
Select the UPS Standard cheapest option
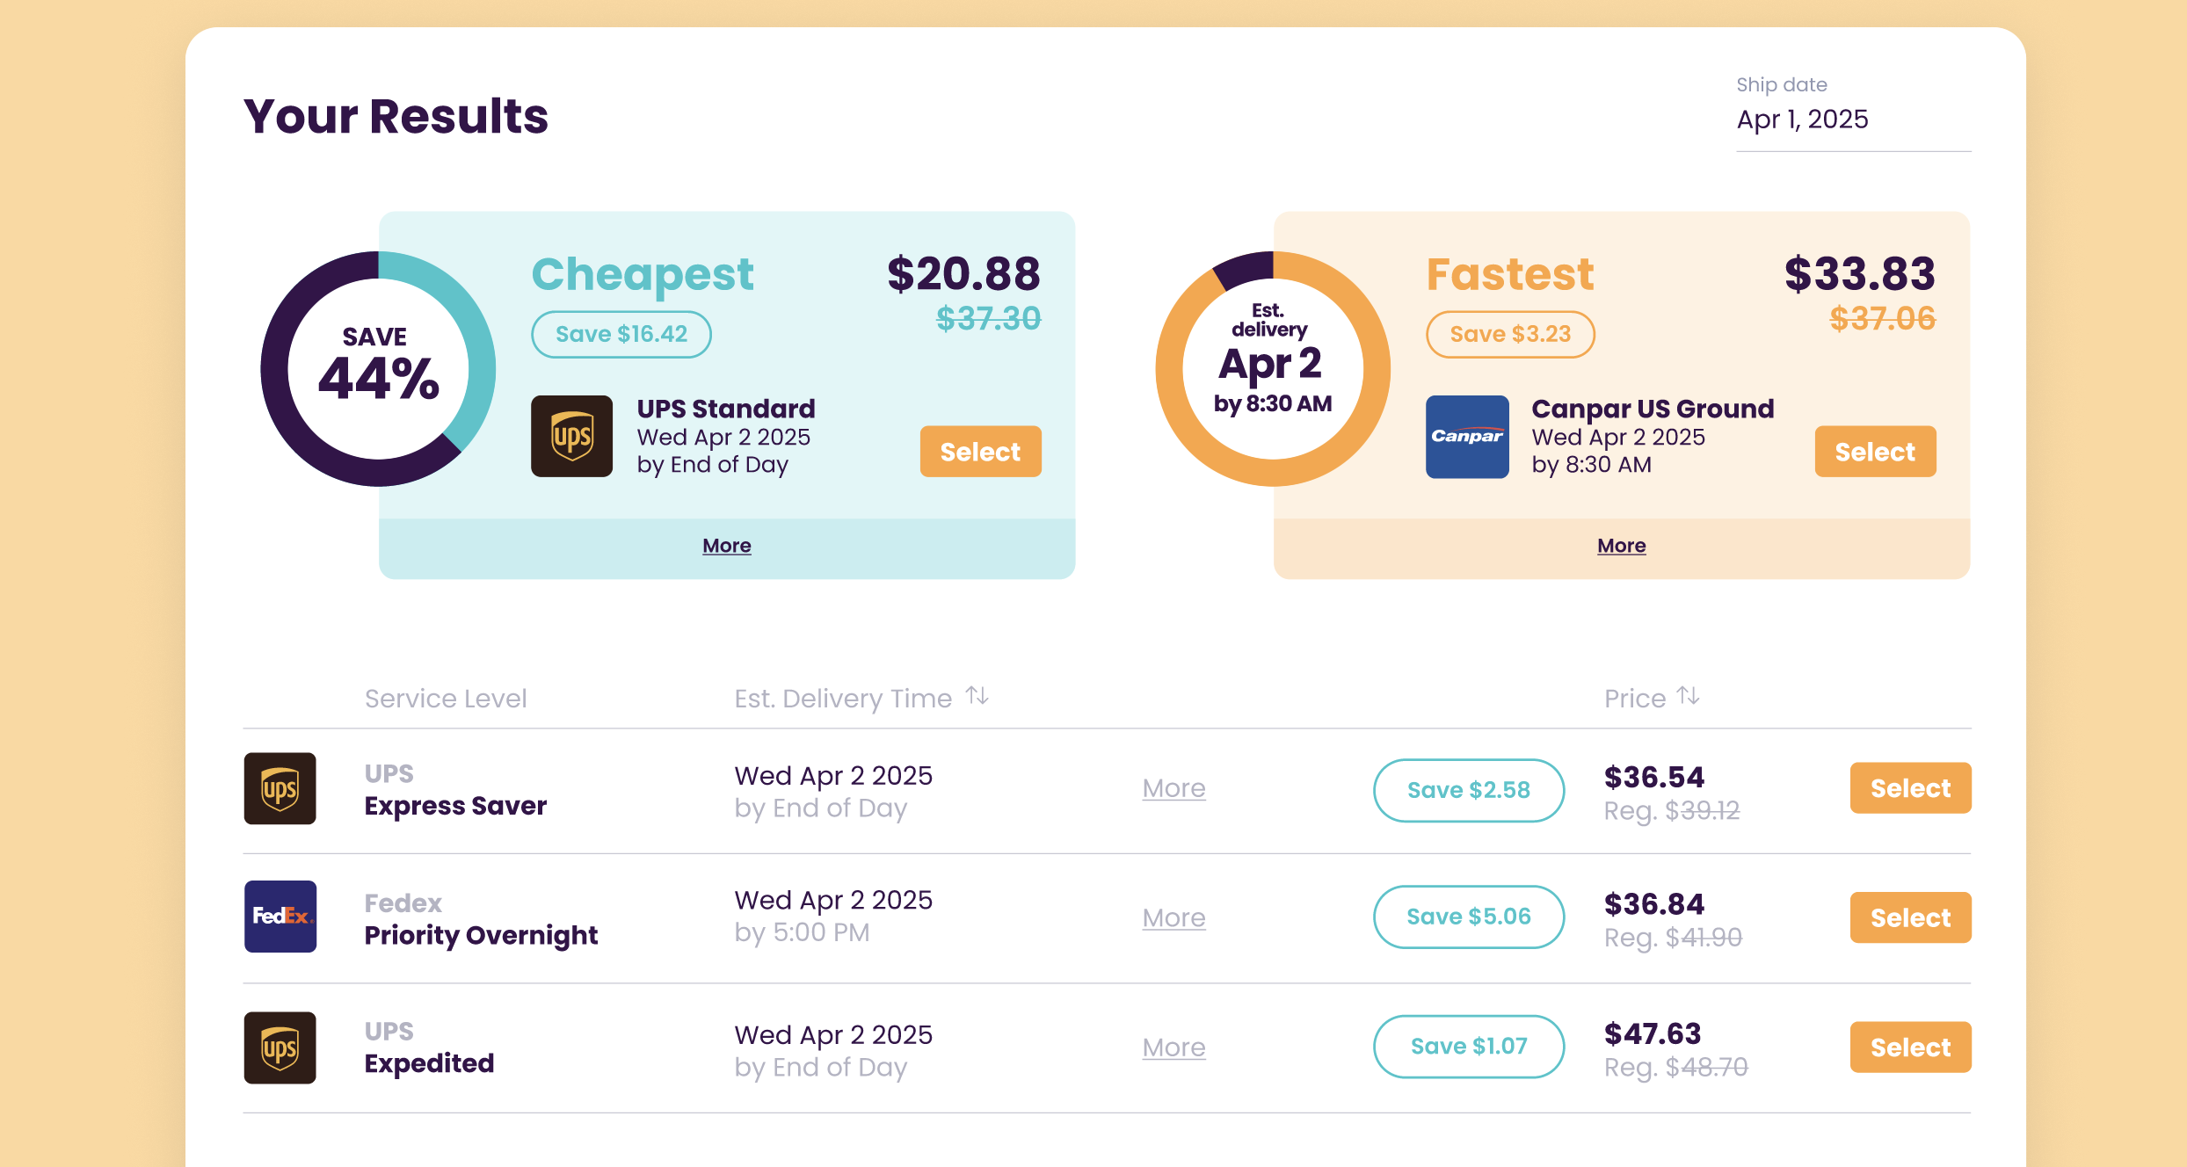[x=980, y=452]
